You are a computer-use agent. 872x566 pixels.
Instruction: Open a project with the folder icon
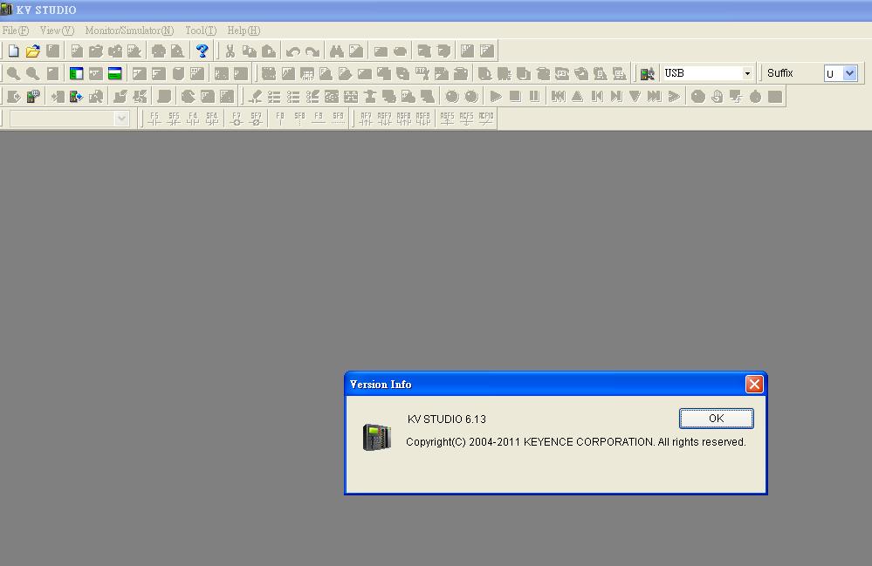33,51
